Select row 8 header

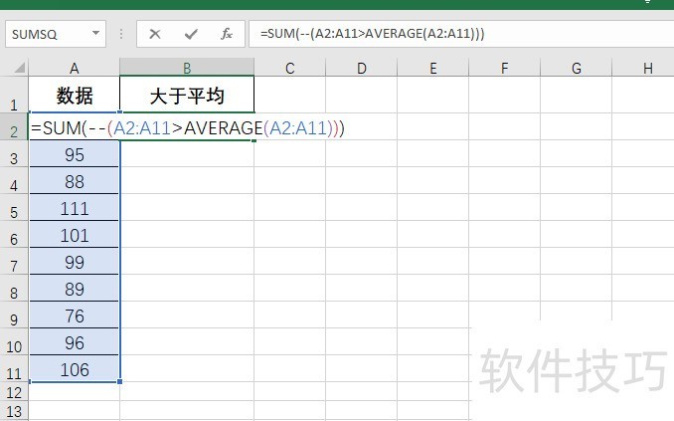point(14,289)
